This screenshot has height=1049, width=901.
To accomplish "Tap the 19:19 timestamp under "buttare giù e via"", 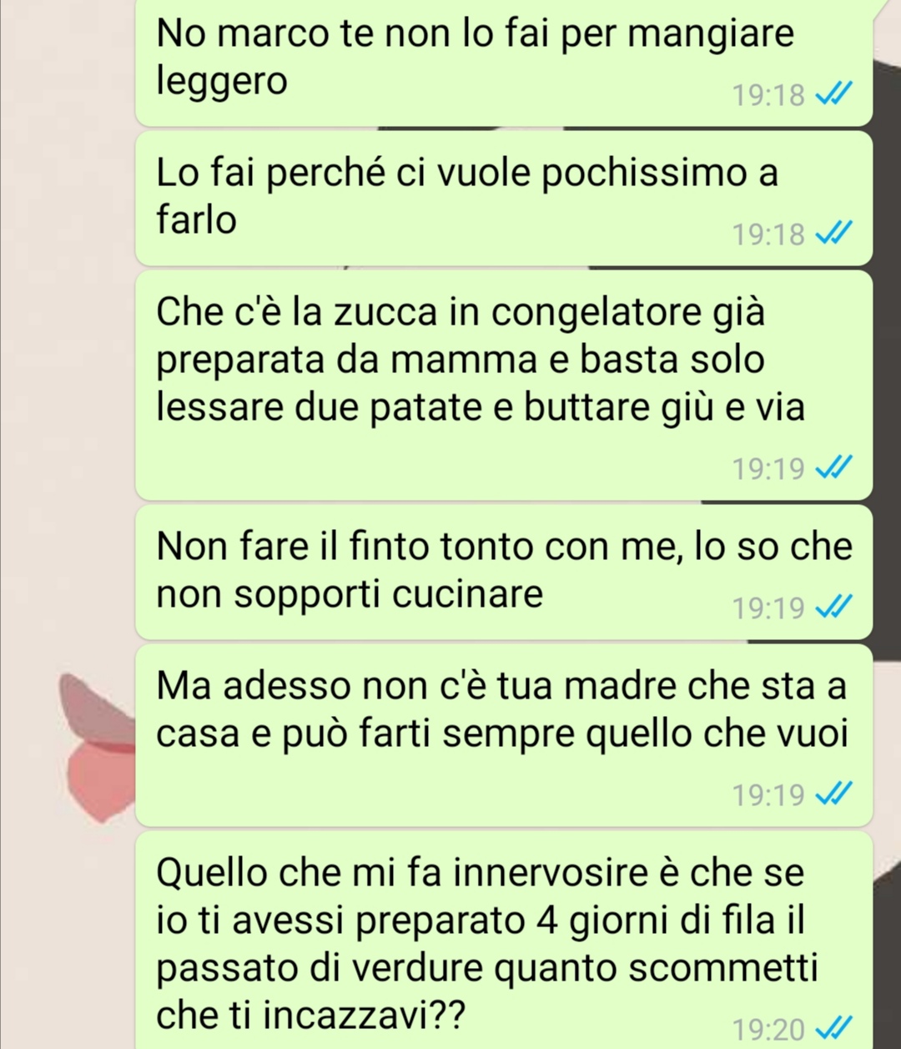I will tap(768, 469).
